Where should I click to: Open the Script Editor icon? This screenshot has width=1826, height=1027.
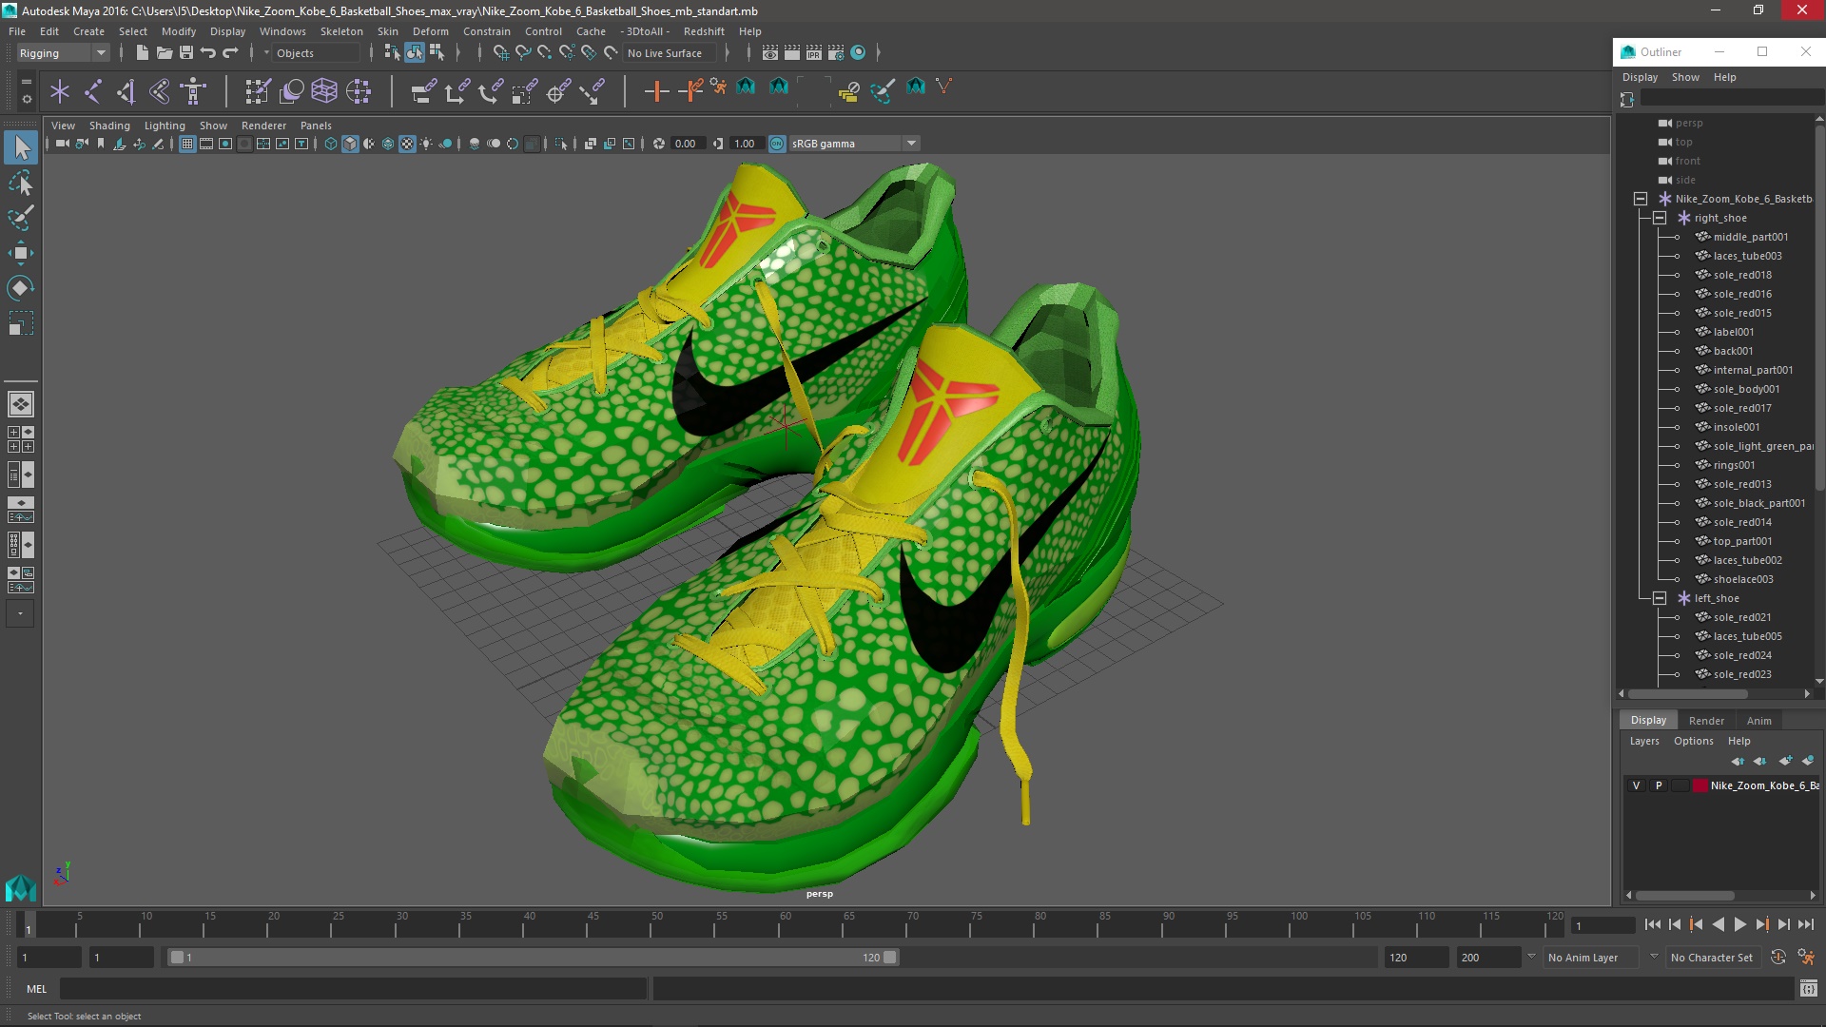pyautogui.click(x=1809, y=989)
